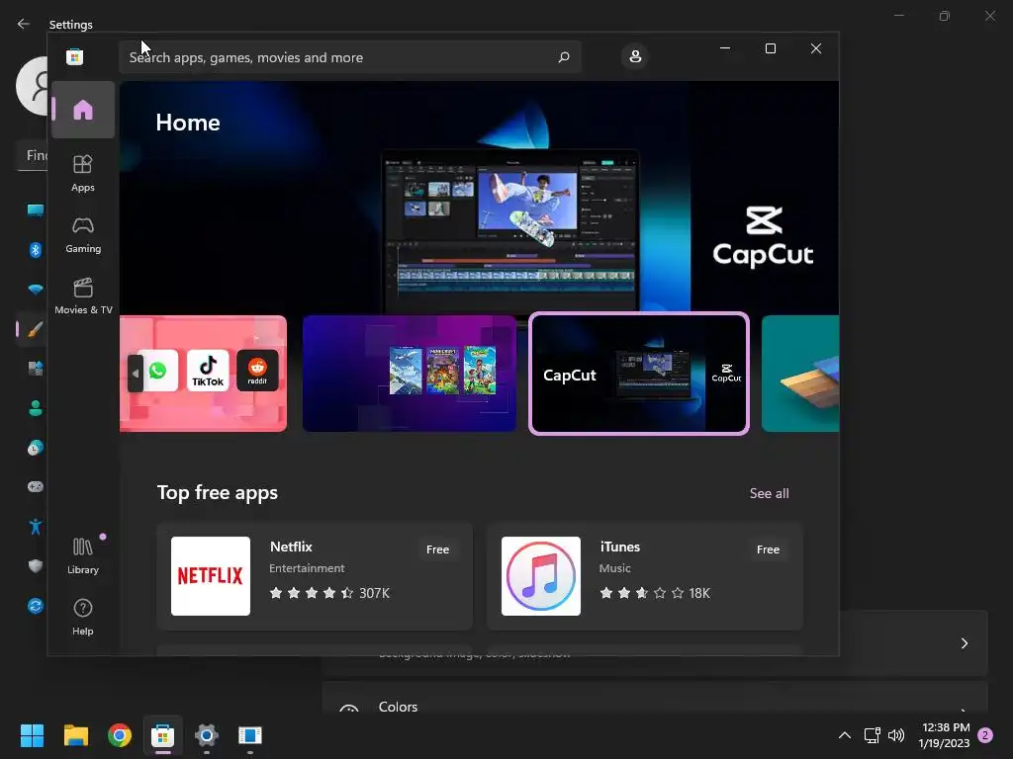This screenshot has width=1013, height=759.
Task: Switch to the Apps section
Action: 83,173
